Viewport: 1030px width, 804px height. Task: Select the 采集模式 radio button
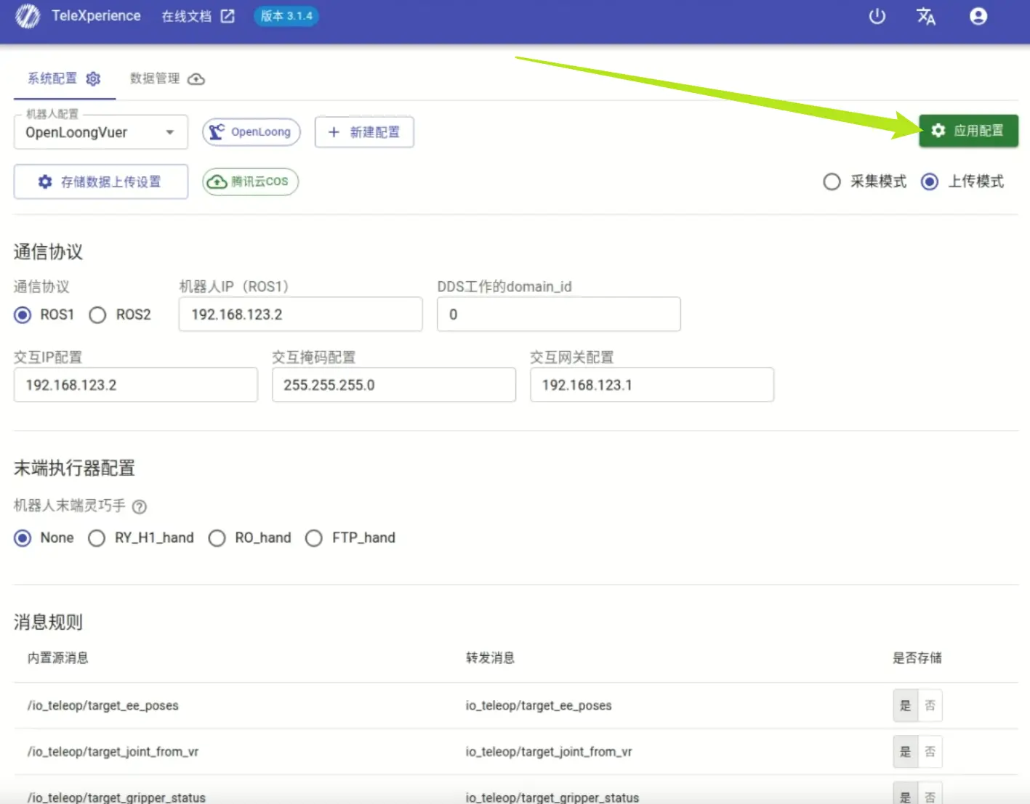832,182
